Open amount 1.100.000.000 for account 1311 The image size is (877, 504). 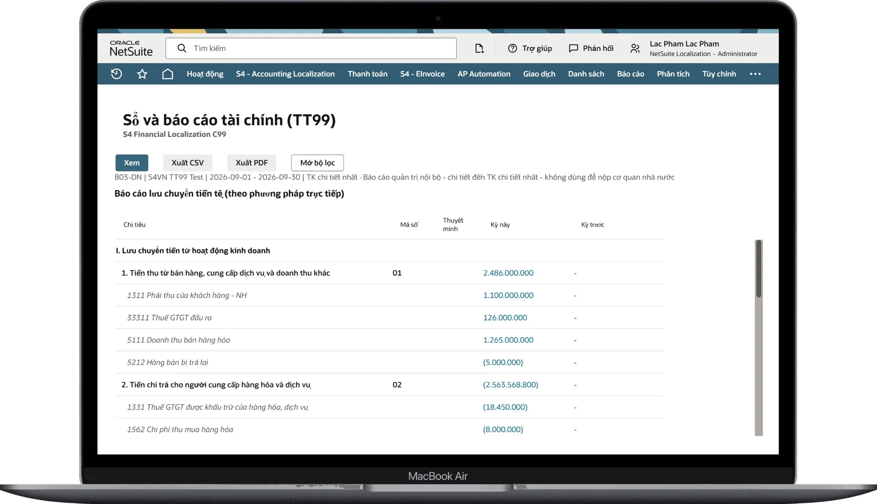(x=508, y=295)
